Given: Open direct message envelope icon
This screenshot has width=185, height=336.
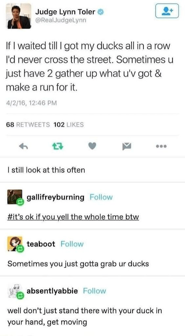Looking at the screenshot, I should click(x=126, y=147).
